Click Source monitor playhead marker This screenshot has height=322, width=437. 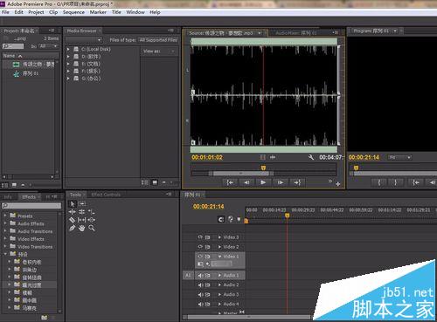(x=263, y=168)
